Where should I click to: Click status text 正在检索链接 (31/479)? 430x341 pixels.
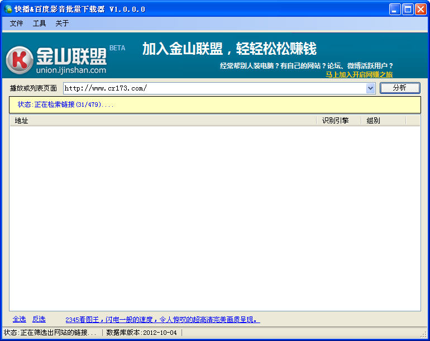[66, 105]
